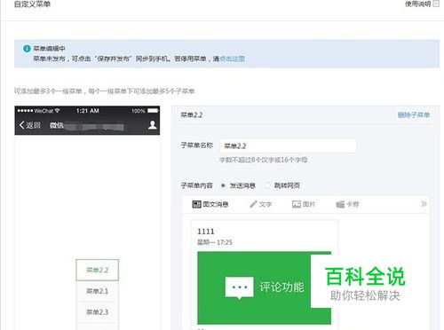Switch to the 卡券 tab
Image resolution: width=444 pixels, height=330 pixels.
pos(347,204)
